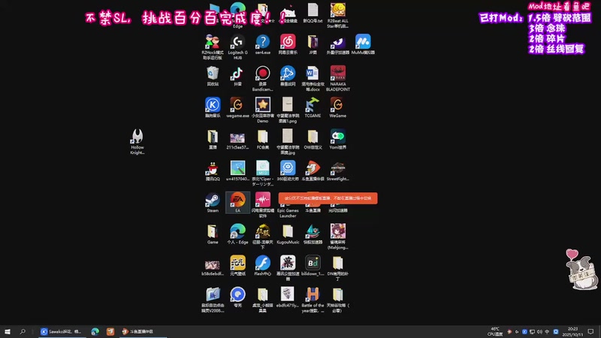The height and width of the screenshot is (338, 601).
Task: Select the Tencent QQ penguin shortcut
Action: [213, 171]
